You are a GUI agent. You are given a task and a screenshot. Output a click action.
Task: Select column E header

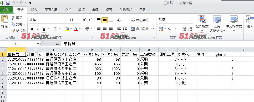click(x=92, y=50)
